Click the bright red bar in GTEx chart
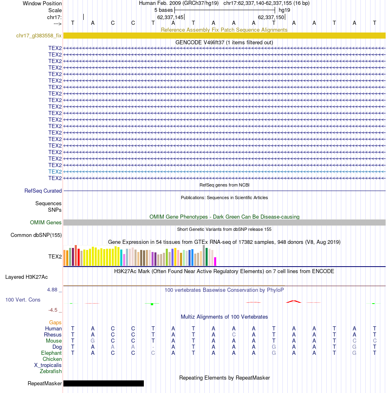This screenshot has width=386, height=393. click(x=79, y=257)
